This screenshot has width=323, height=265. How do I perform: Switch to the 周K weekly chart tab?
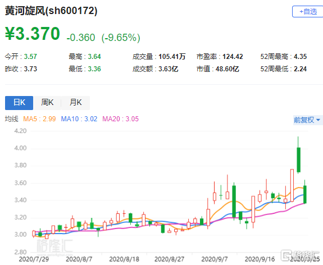tap(47, 103)
